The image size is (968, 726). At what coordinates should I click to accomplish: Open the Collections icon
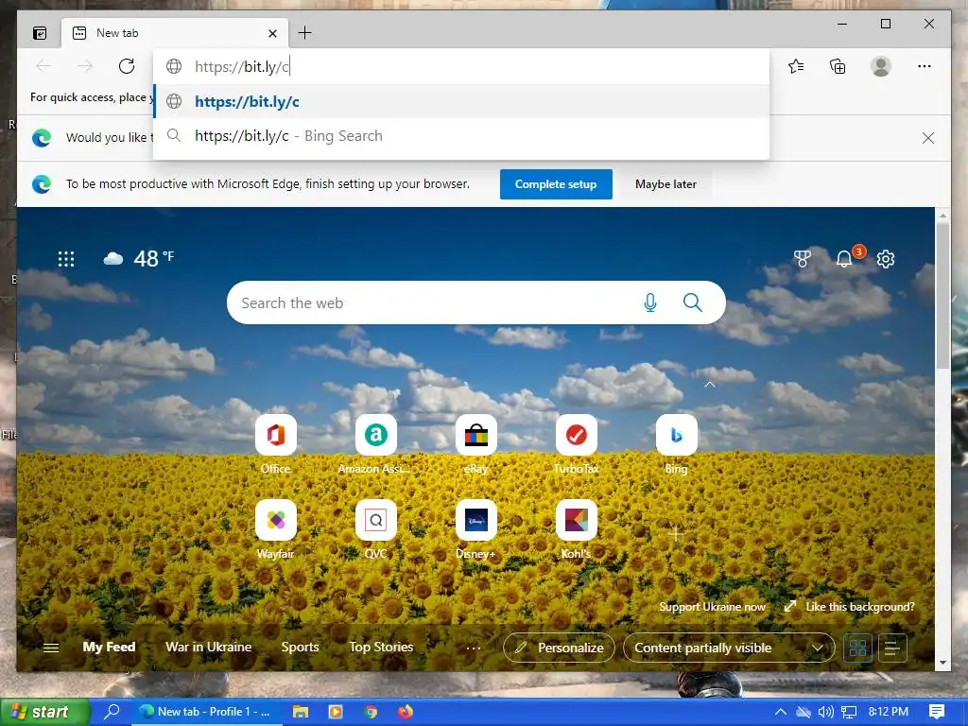point(838,66)
